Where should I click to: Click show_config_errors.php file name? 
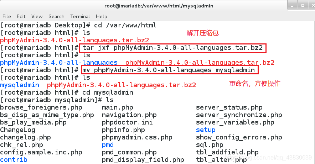(239, 137)
